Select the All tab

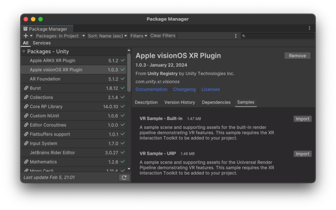pyautogui.click(x=26, y=43)
